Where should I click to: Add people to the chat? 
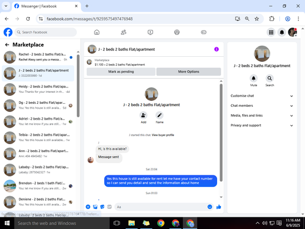tap(143, 115)
